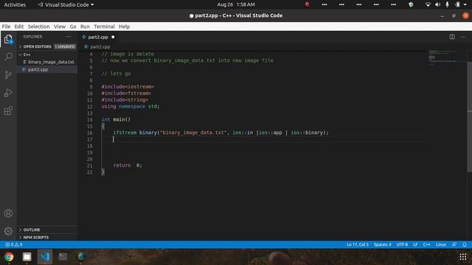Image resolution: width=472 pixels, height=265 pixels.
Task: Click the using namespace std; line
Action: coord(131,106)
